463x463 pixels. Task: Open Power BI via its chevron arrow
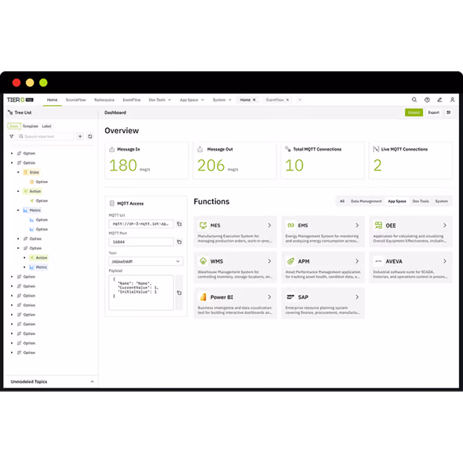click(x=270, y=297)
